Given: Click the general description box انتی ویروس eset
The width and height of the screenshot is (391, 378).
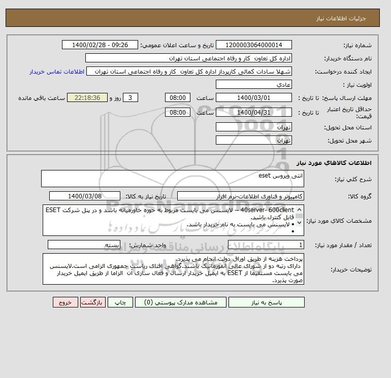Looking at the screenshot, I should pyautogui.click(x=173, y=179).
